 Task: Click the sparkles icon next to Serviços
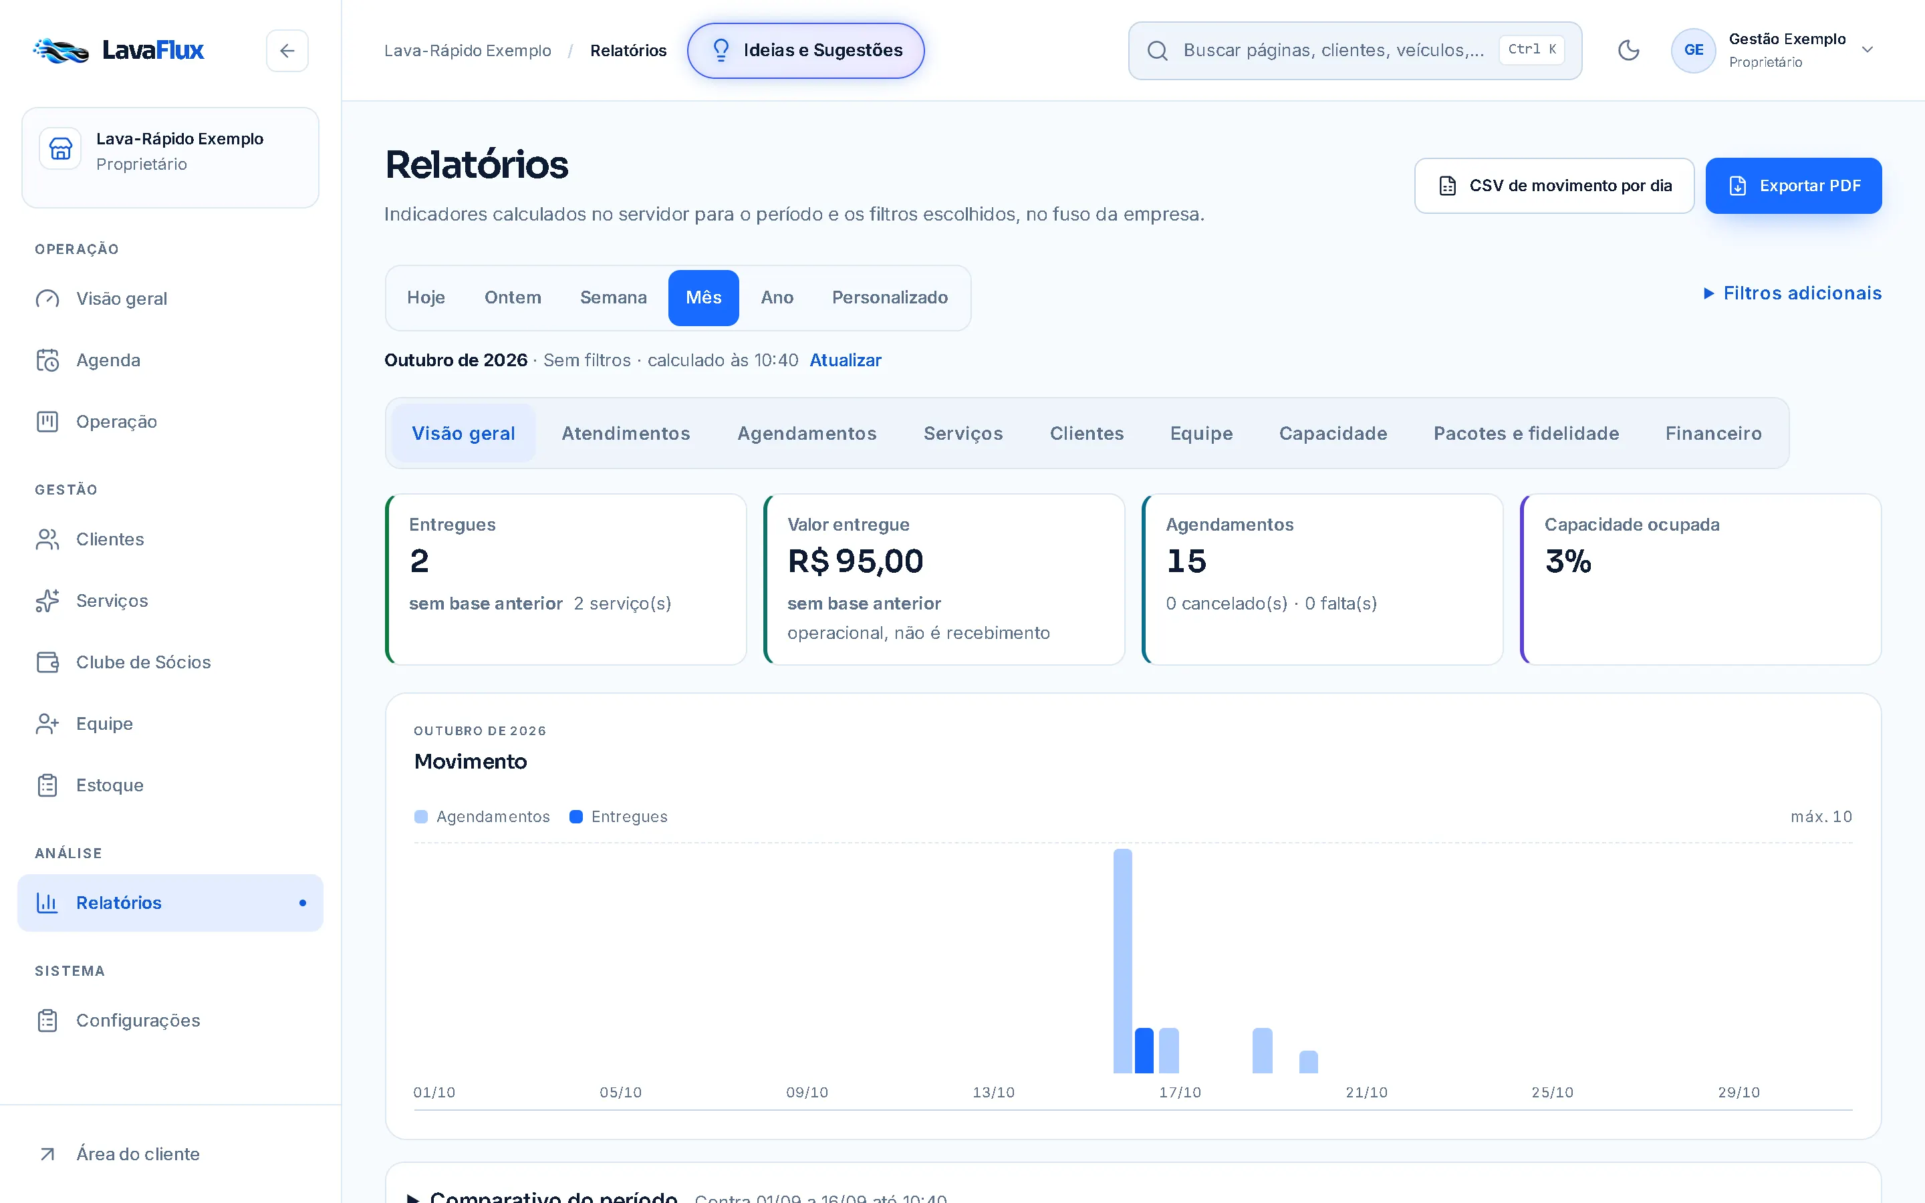(x=47, y=601)
